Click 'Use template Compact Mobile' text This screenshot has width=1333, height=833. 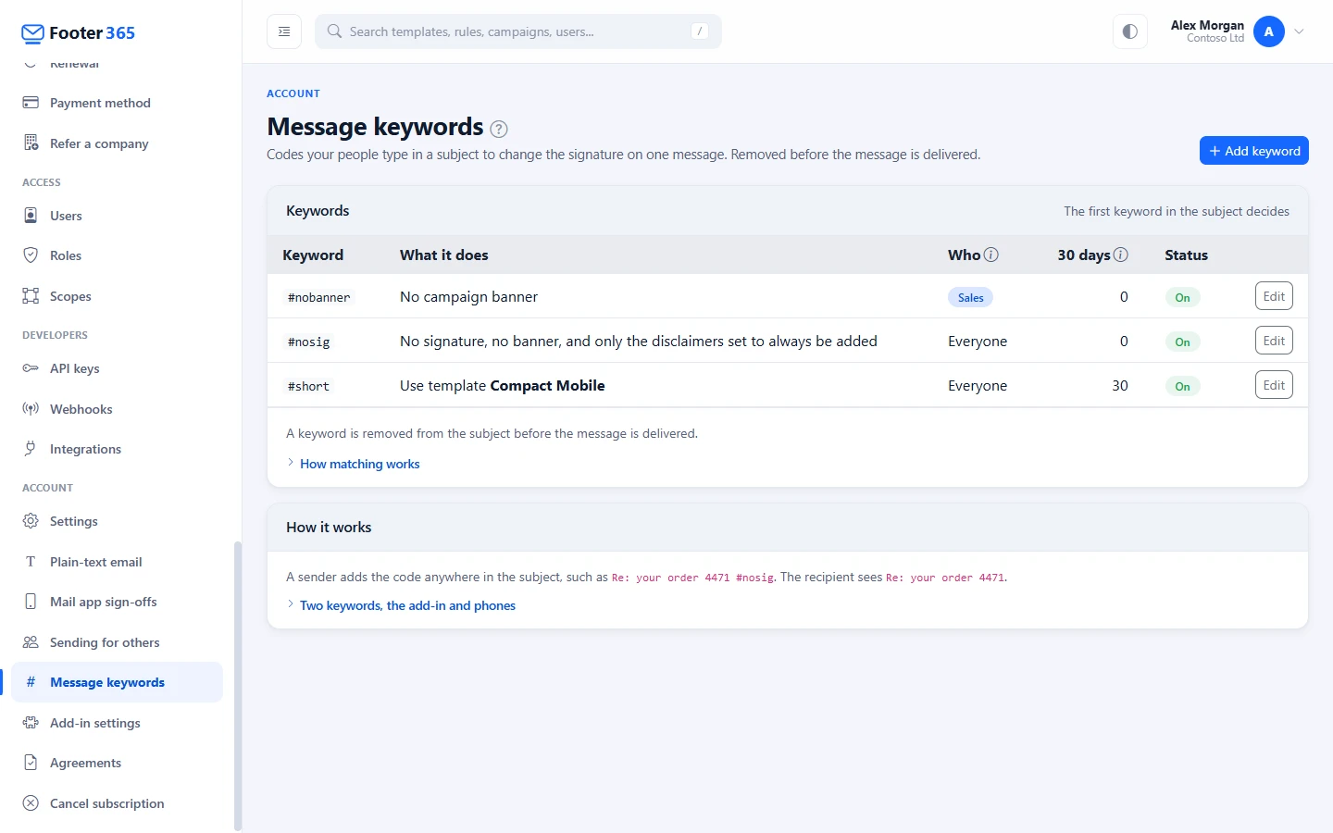(503, 386)
